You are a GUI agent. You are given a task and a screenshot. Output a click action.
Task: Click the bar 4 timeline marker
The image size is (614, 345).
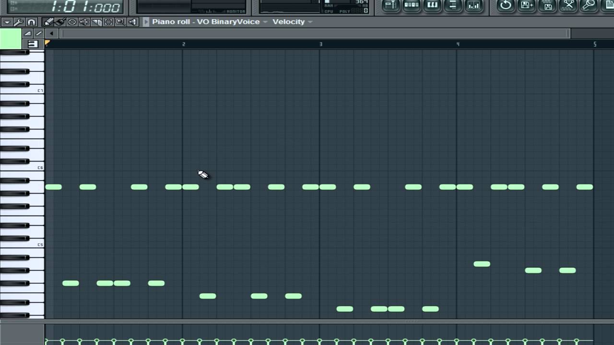point(458,44)
